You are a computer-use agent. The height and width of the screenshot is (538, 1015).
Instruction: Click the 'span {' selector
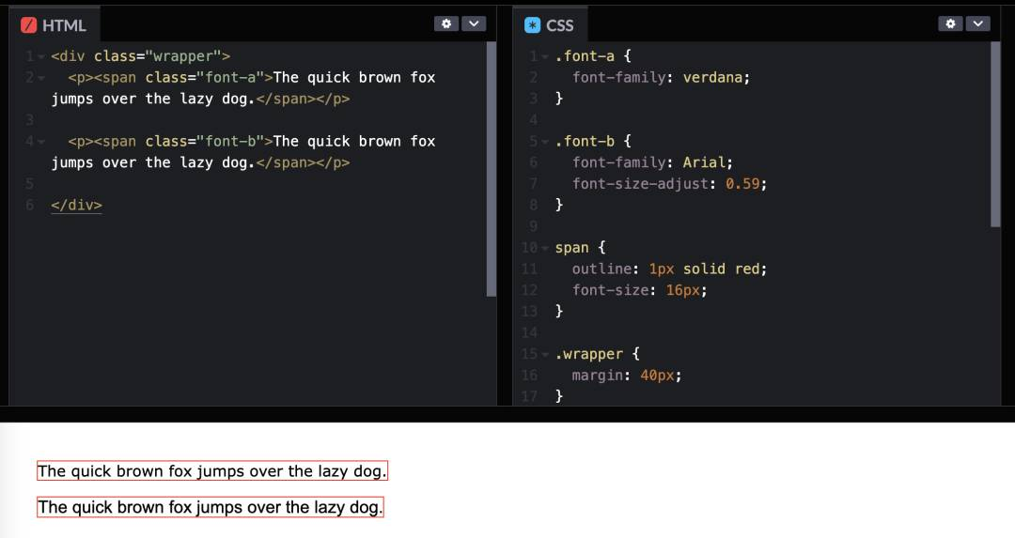[x=580, y=248]
